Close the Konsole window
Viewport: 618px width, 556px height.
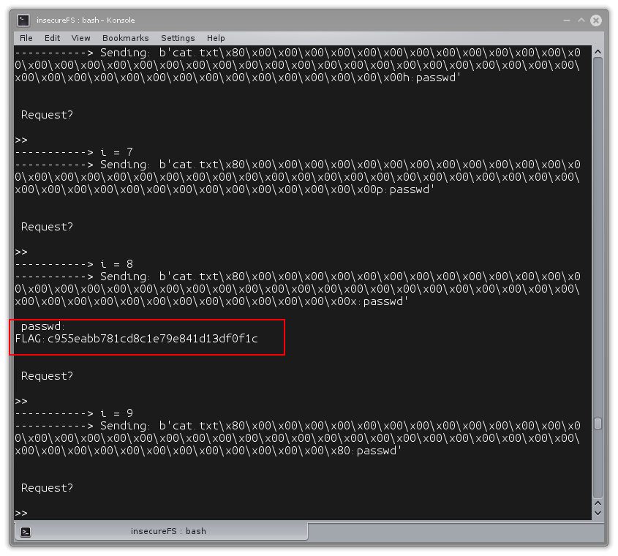click(x=597, y=20)
